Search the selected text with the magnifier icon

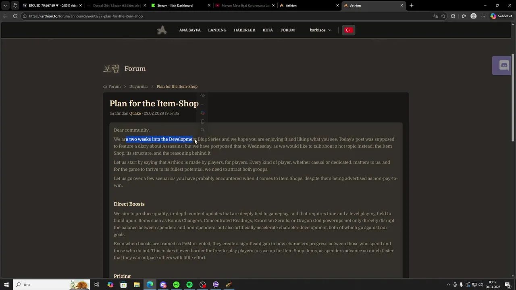(202, 130)
